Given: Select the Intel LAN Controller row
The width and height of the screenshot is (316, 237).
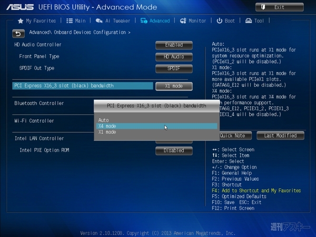Looking at the screenshot, I should (39, 139).
